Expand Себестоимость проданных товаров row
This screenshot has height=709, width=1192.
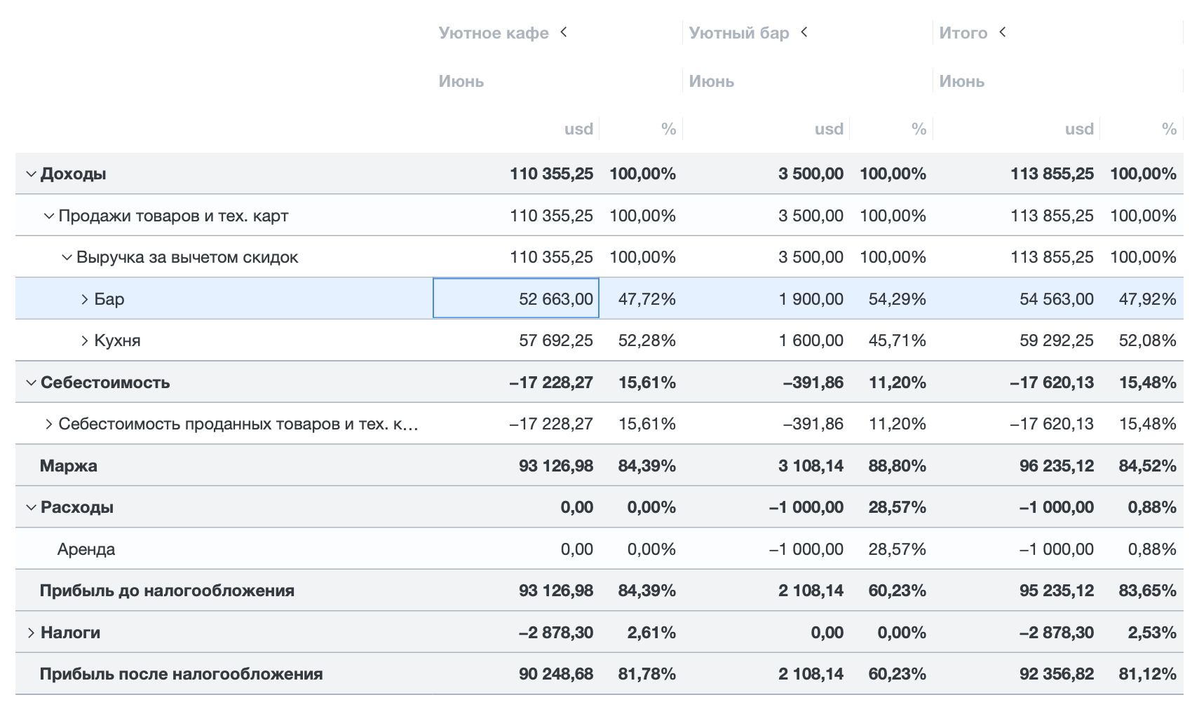pyautogui.click(x=49, y=424)
